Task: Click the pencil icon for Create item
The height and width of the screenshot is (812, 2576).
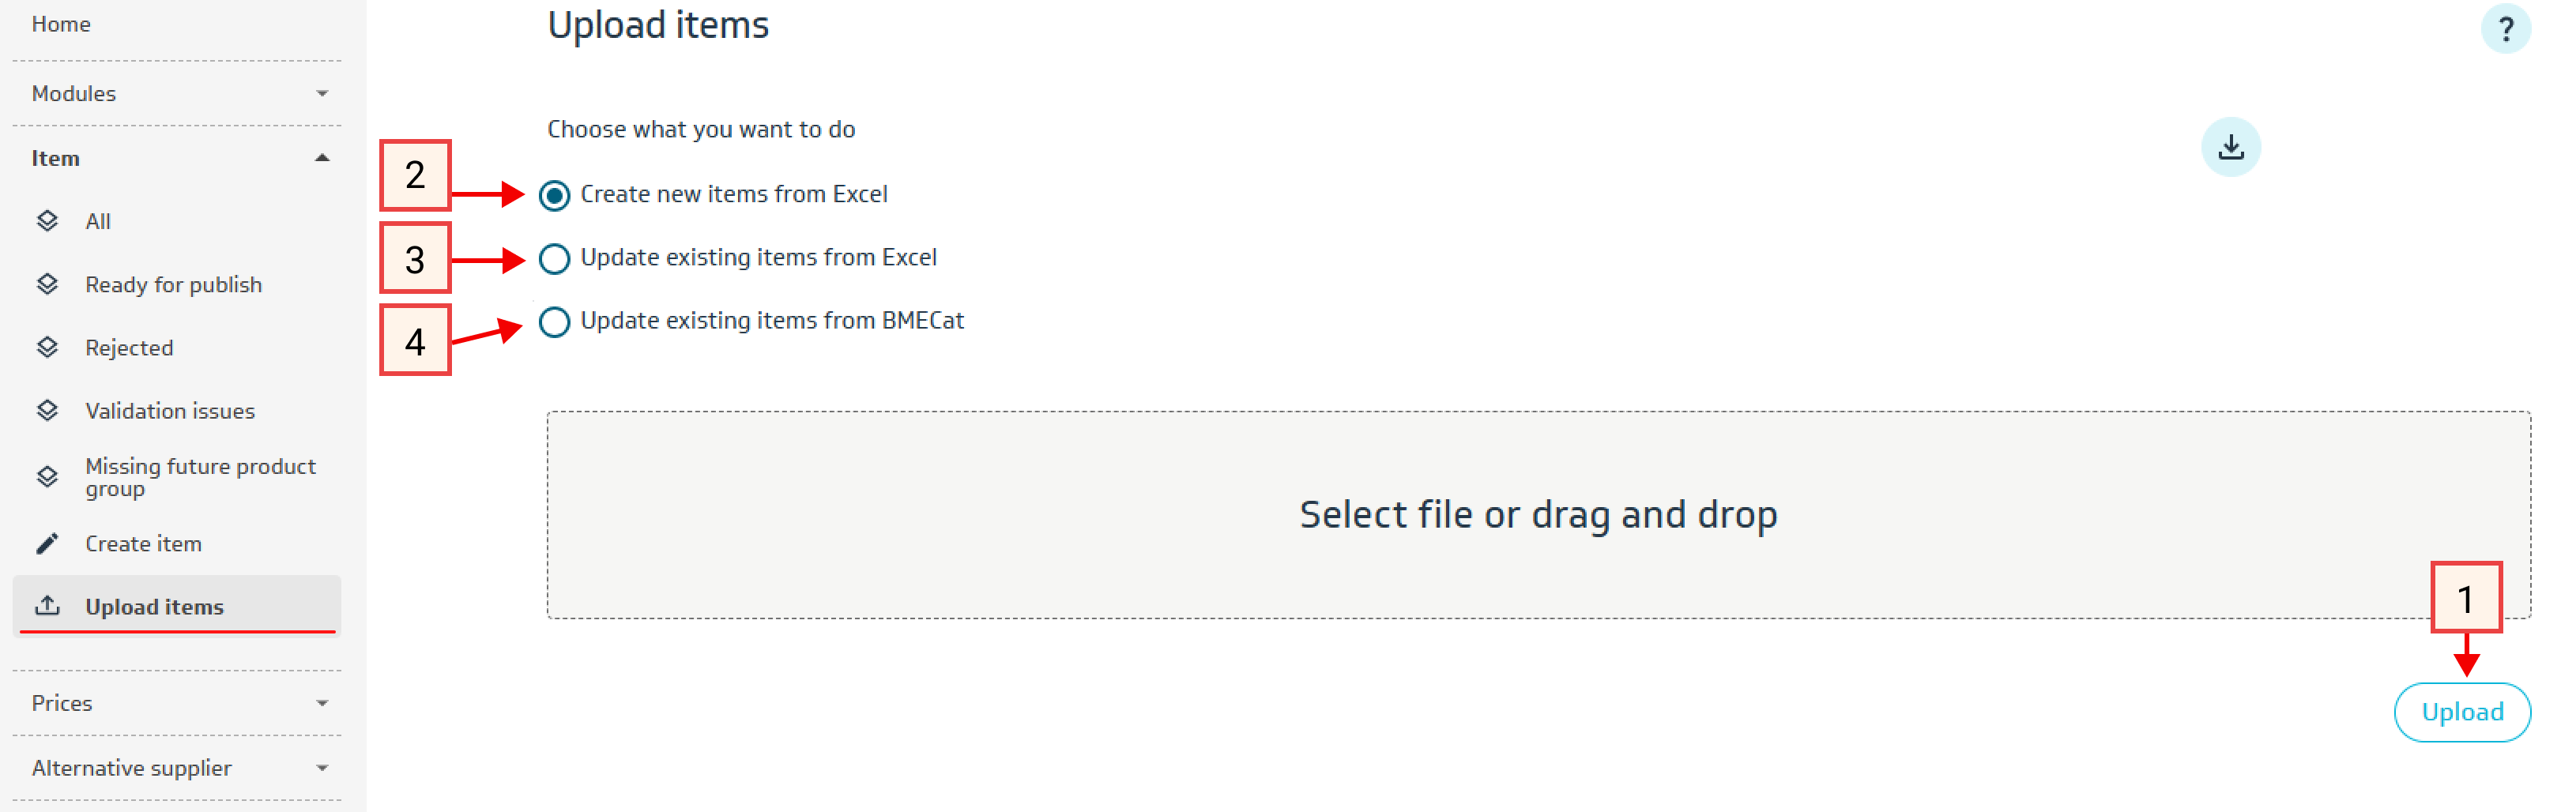Action: click(47, 544)
